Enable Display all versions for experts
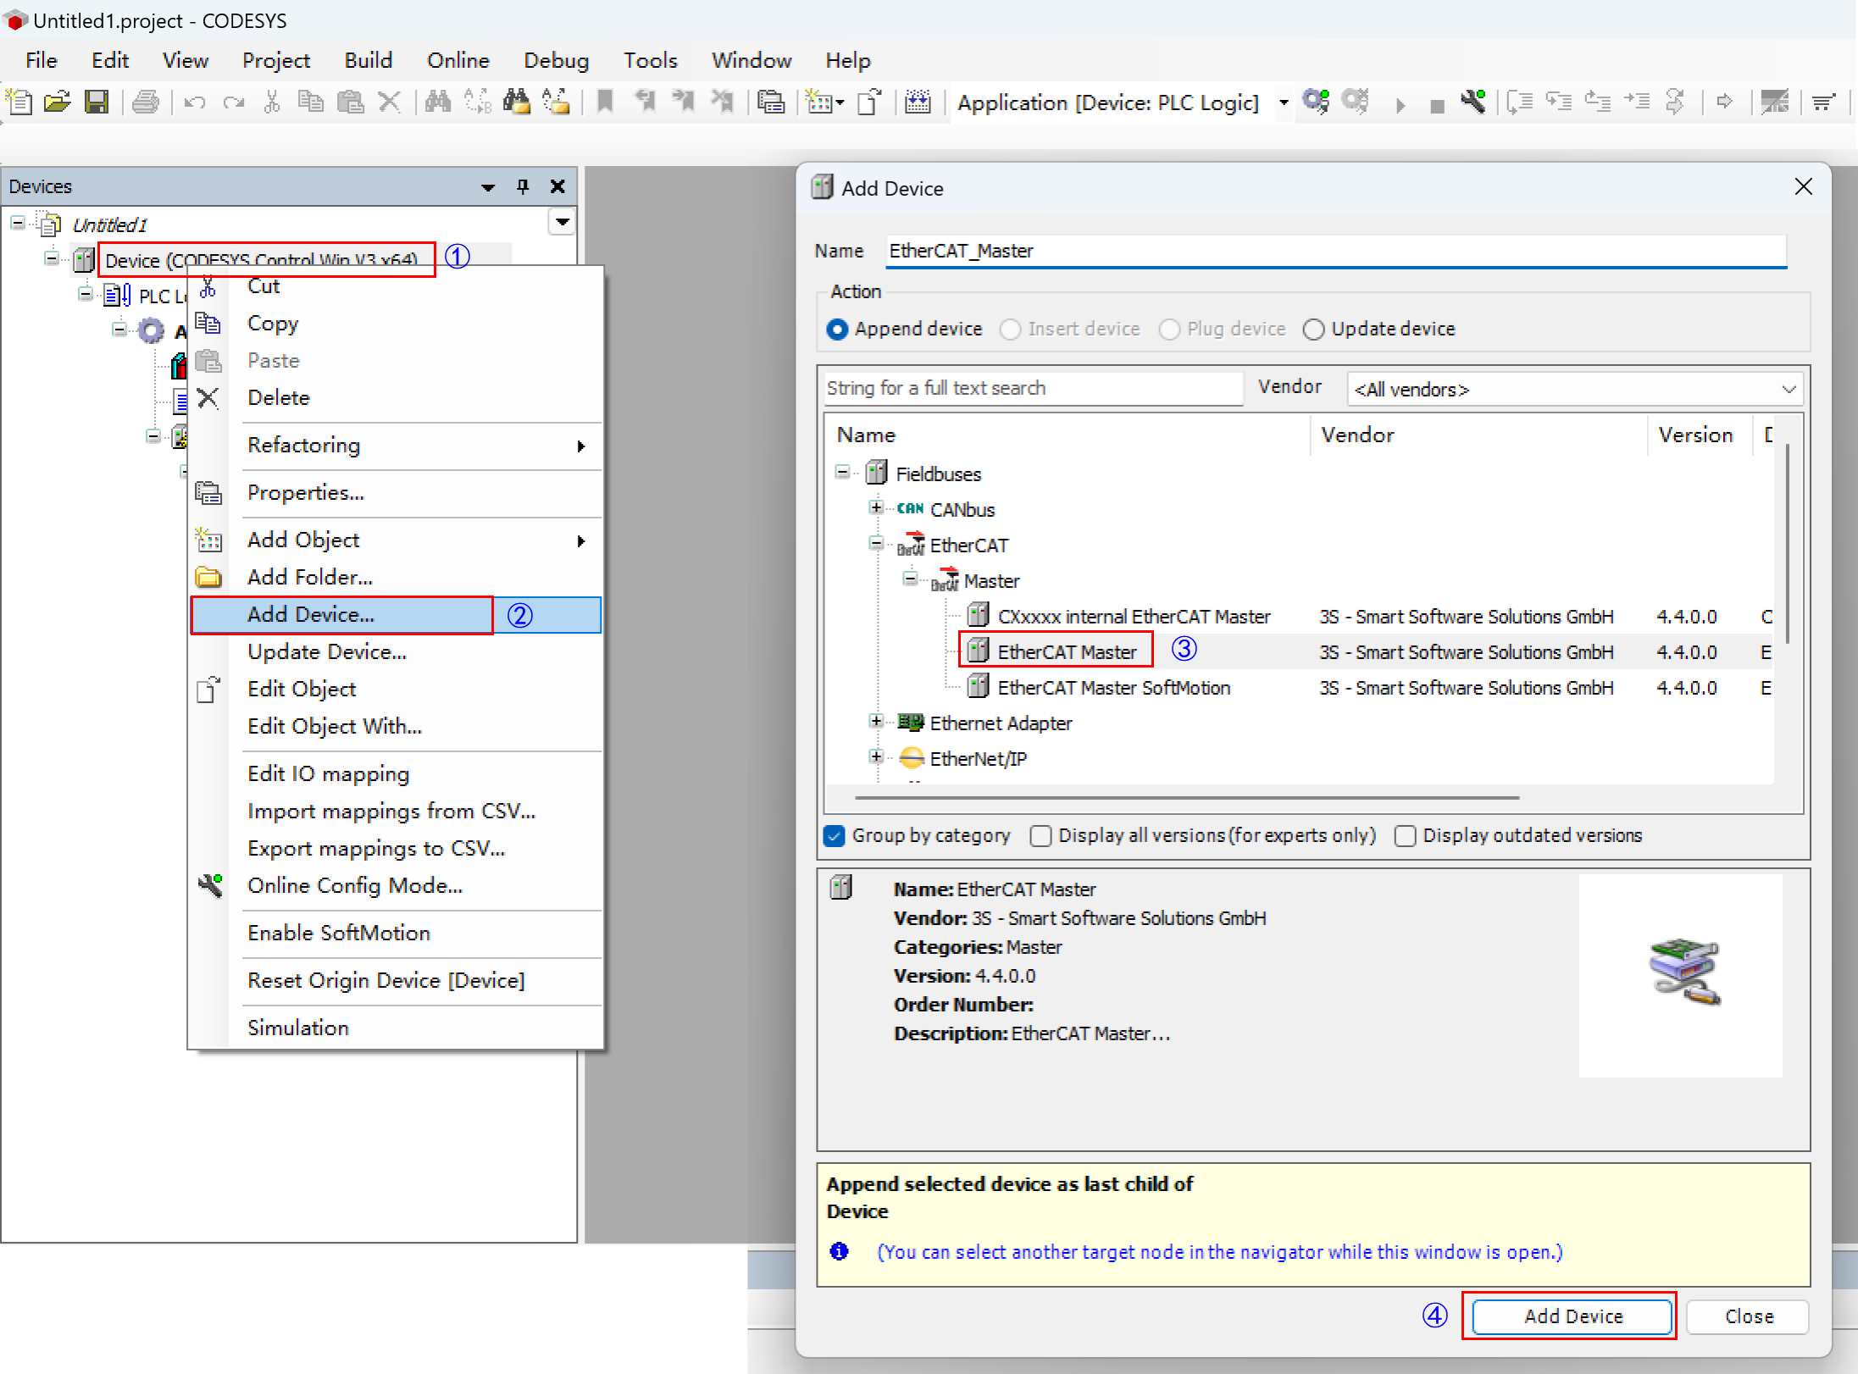 click(x=1040, y=836)
